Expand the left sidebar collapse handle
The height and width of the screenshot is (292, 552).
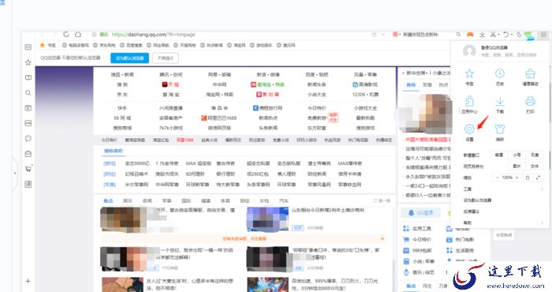point(14,173)
